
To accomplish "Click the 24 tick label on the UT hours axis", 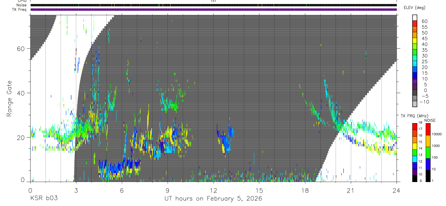I will coord(396,190).
